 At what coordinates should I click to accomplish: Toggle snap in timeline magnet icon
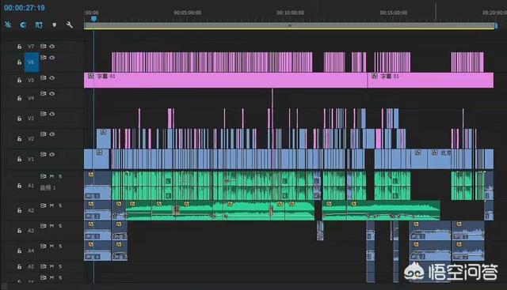[x=23, y=24]
